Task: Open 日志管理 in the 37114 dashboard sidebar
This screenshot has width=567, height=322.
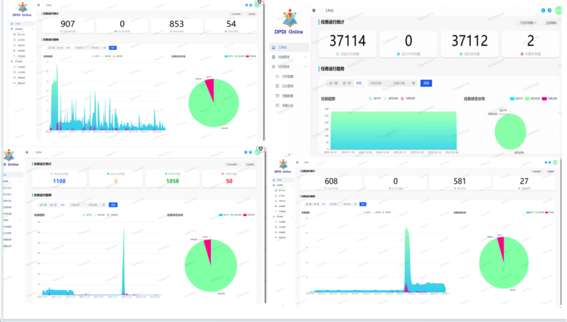Action: pyautogui.click(x=288, y=87)
